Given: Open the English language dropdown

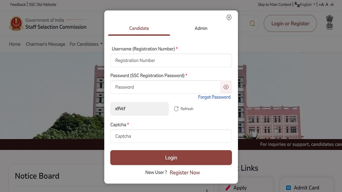Looking at the screenshot, I should click(x=308, y=5).
